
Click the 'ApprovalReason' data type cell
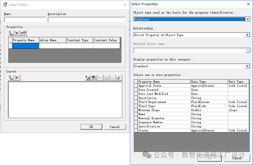coord(209,130)
